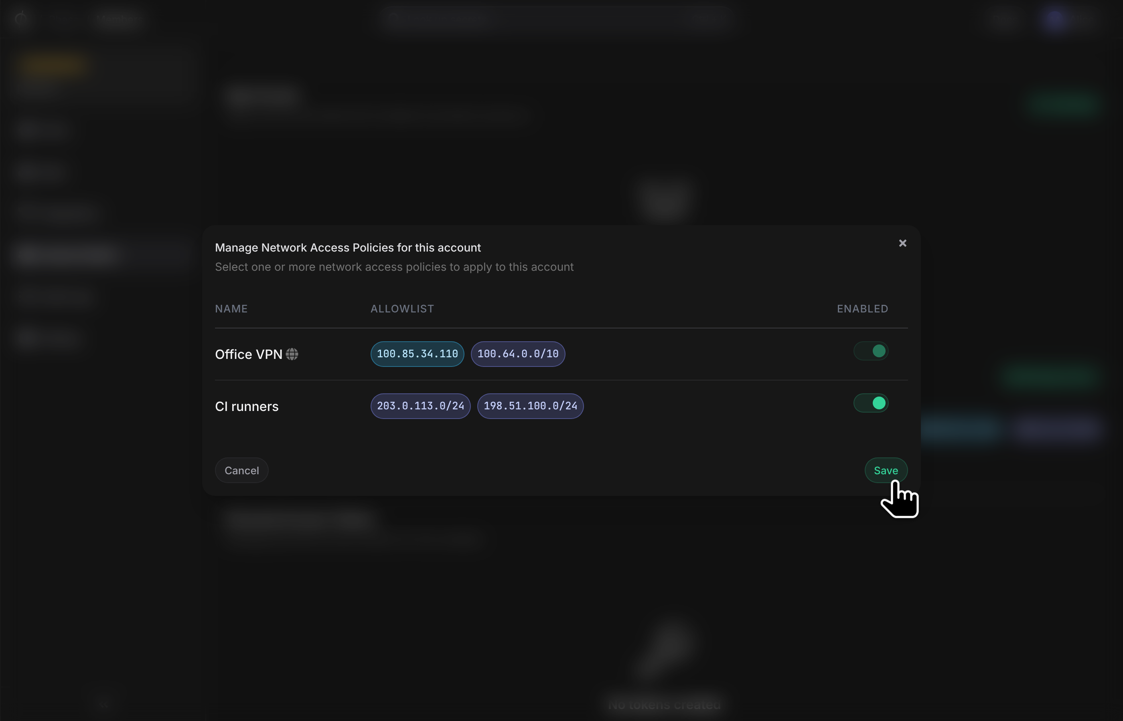Viewport: 1123px width, 721px height.
Task: Select the 100.85.34.110 allowlist chip
Action: (x=417, y=354)
